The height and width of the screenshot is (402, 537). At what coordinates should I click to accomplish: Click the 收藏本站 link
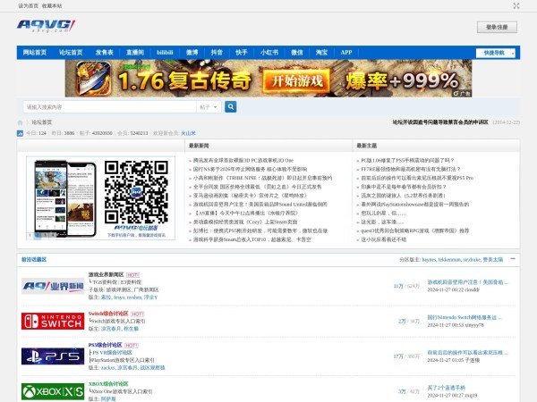(52, 5)
